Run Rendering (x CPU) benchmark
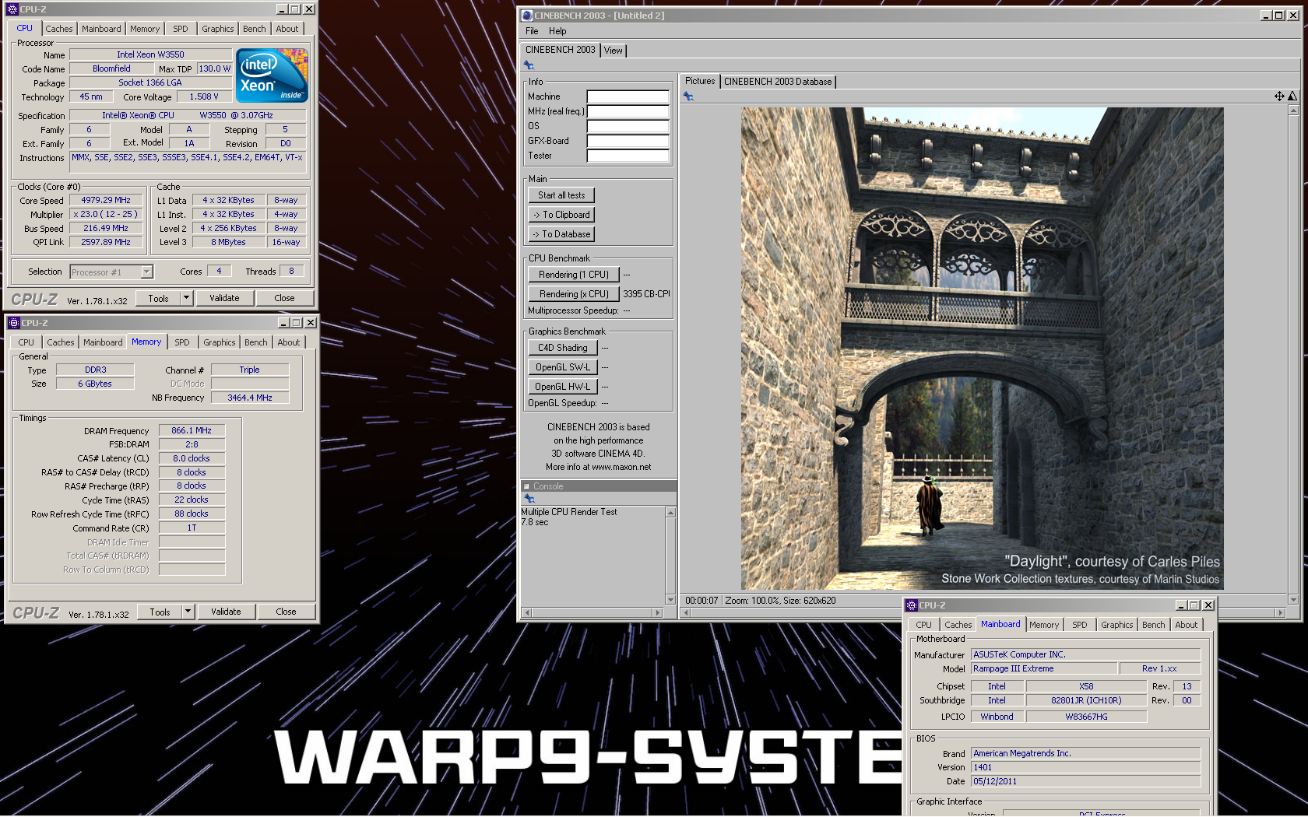The height and width of the screenshot is (817, 1308). click(574, 294)
